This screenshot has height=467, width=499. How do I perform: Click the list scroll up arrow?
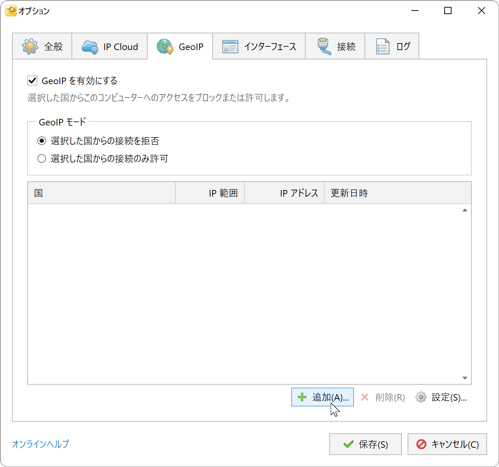[x=465, y=210]
